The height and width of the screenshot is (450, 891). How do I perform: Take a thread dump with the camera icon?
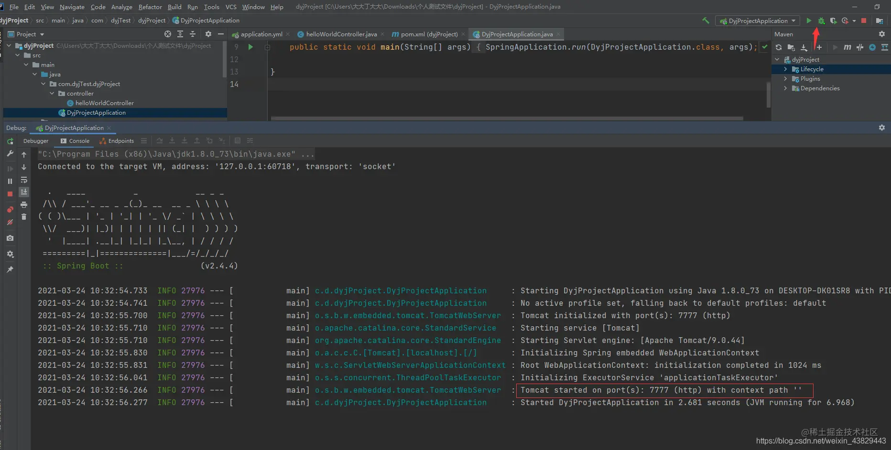[10, 238]
